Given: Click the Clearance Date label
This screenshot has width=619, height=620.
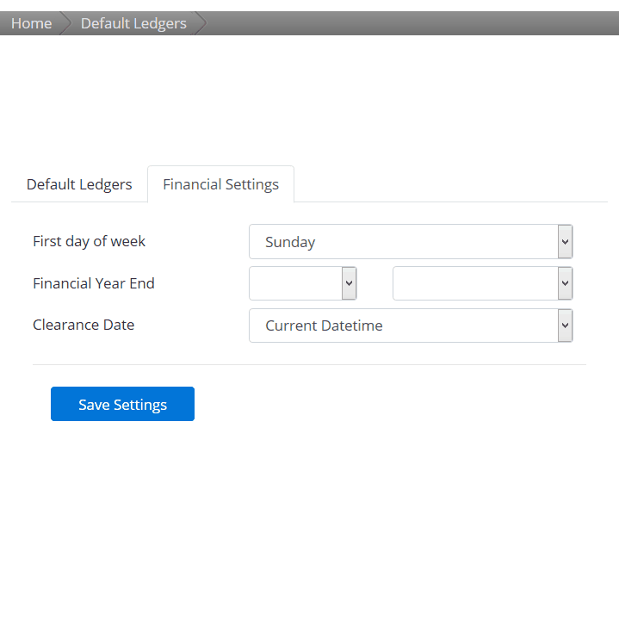Looking at the screenshot, I should [84, 325].
